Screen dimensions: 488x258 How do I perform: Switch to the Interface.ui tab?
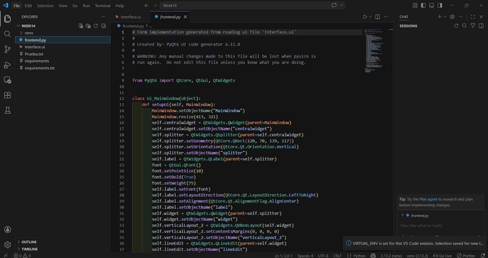(130, 17)
